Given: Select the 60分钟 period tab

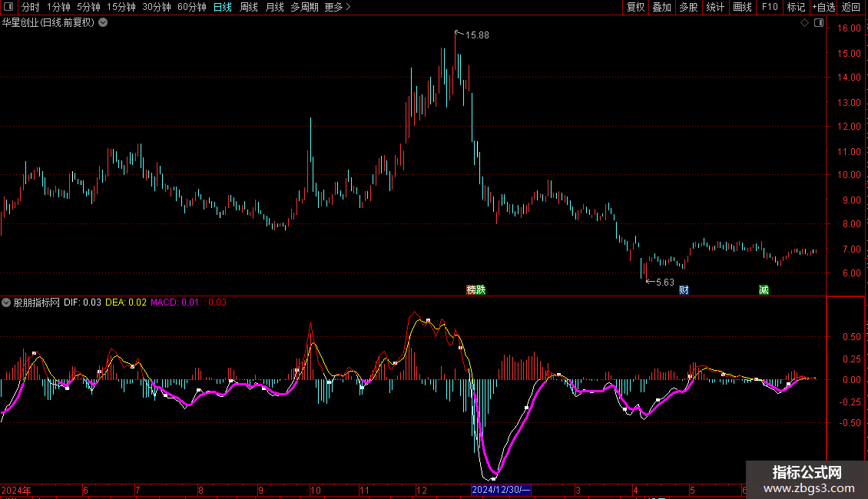Looking at the screenshot, I should (191, 7).
